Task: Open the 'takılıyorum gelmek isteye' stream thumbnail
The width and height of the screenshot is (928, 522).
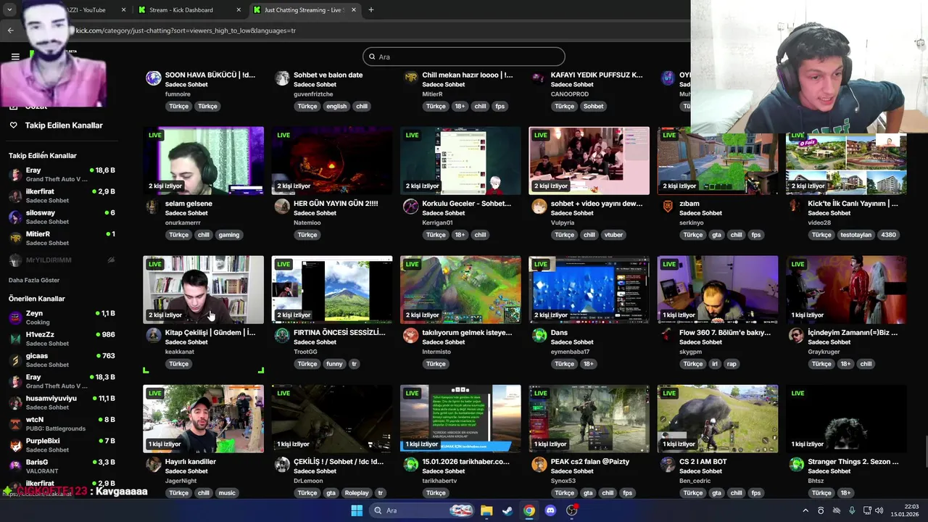Action: point(460,289)
